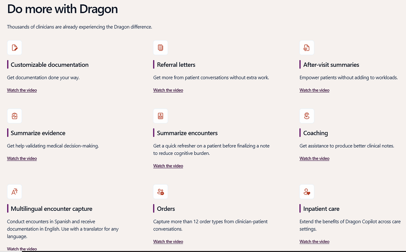Watch the video for Inpatient care
Screen dimensions: 406x252
pyautogui.click(x=314, y=242)
